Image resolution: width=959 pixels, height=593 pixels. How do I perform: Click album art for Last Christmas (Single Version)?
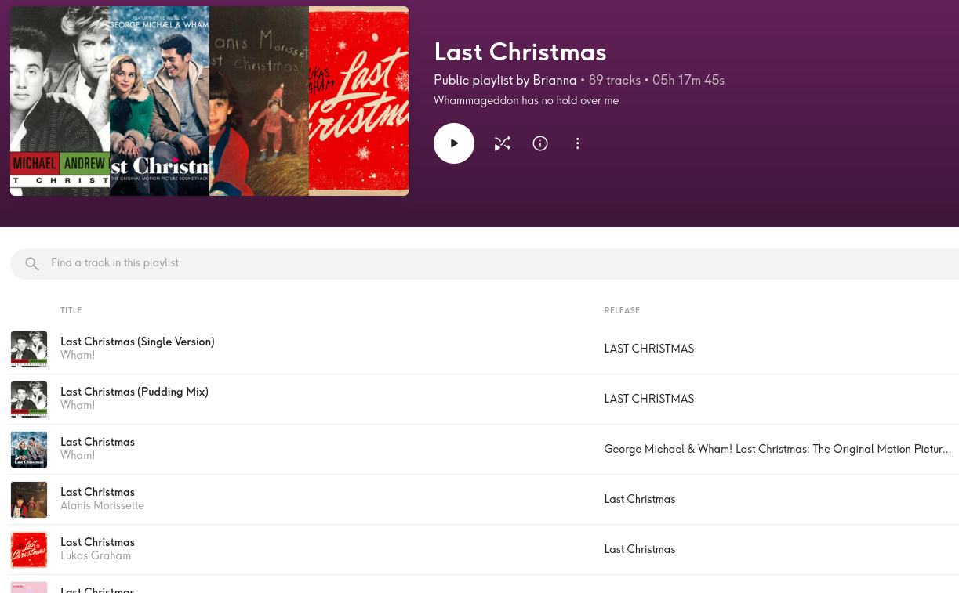click(x=29, y=349)
